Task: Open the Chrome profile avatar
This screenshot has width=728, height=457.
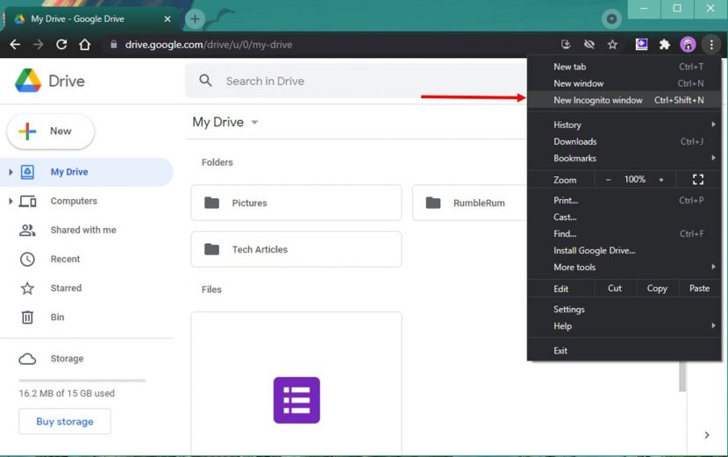Action: 688,45
